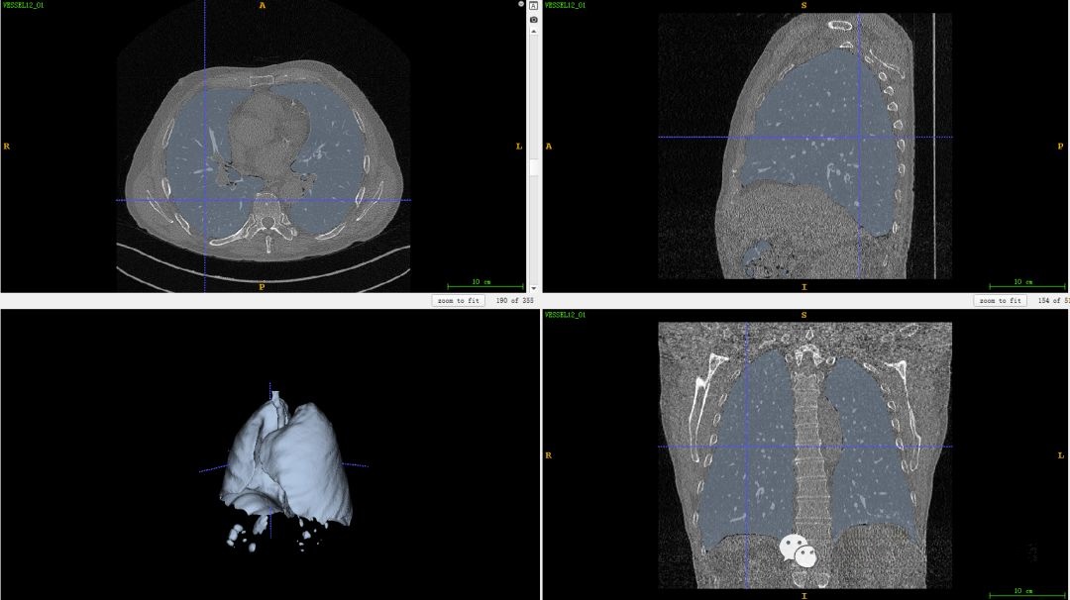The width and height of the screenshot is (1070, 600).
Task: Click the chat bubble icon in the coronal view
Action: [x=799, y=550]
